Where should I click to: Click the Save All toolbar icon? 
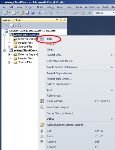point(33,13)
